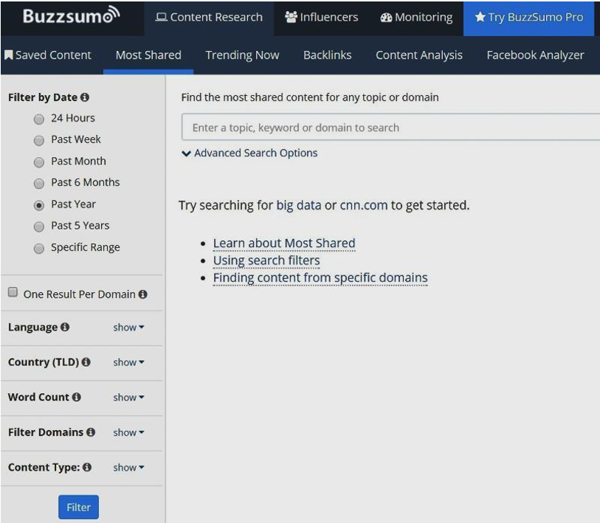Switch to Trending Now tab

pyautogui.click(x=242, y=55)
